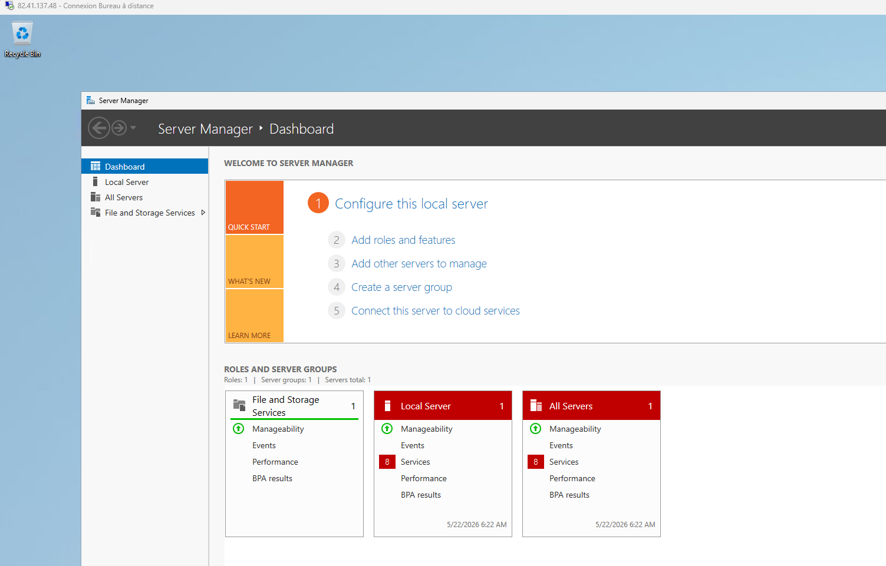Screen dimensions: 886x566
Task: Open the navigation history dropdown arrow
Action: point(133,128)
